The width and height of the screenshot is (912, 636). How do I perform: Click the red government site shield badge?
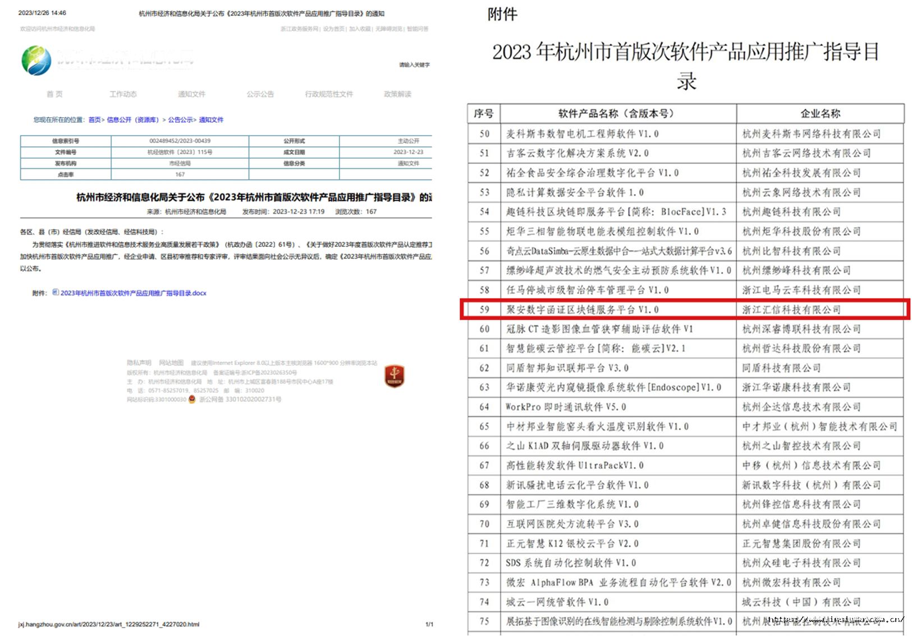click(x=395, y=376)
